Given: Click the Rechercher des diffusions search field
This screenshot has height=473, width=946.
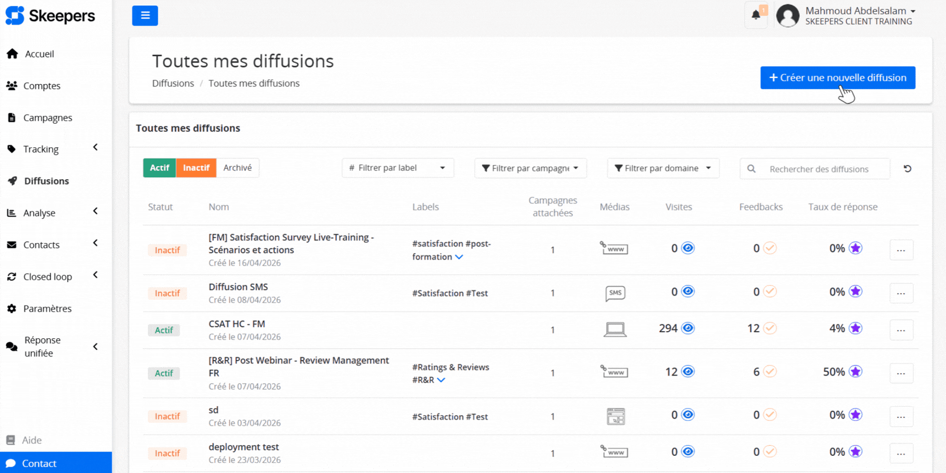Looking at the screenshot, I should (822, 169).
